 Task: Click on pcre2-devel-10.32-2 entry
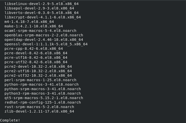[38, 66]
